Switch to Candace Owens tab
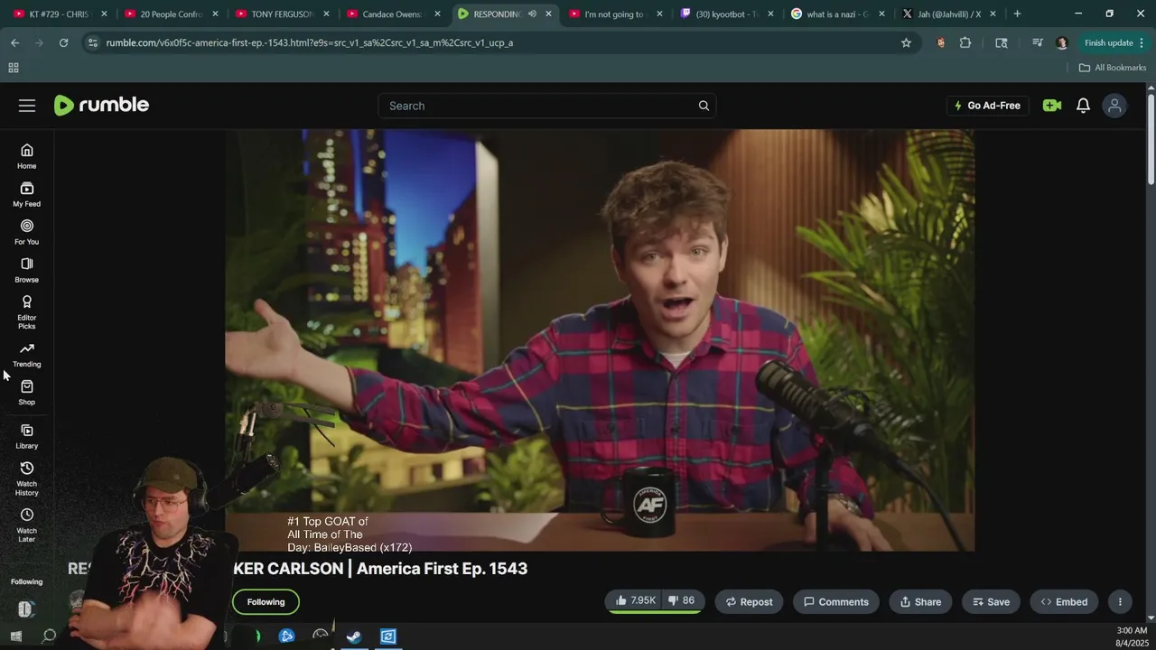This screenshot has height=650, width=1156. (x=394, y=14)
